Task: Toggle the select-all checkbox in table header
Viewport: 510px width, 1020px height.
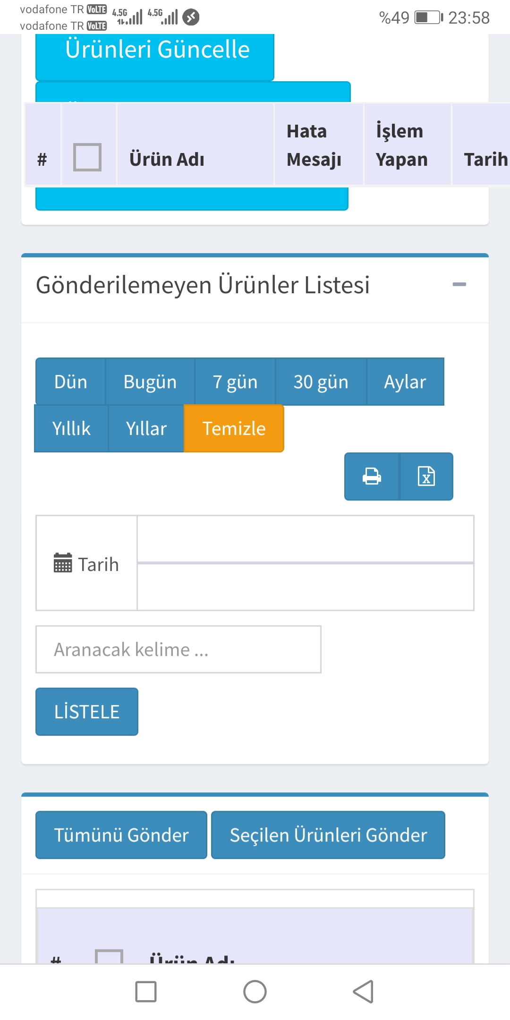Action: pyautogui.click(x=87, y=157)
